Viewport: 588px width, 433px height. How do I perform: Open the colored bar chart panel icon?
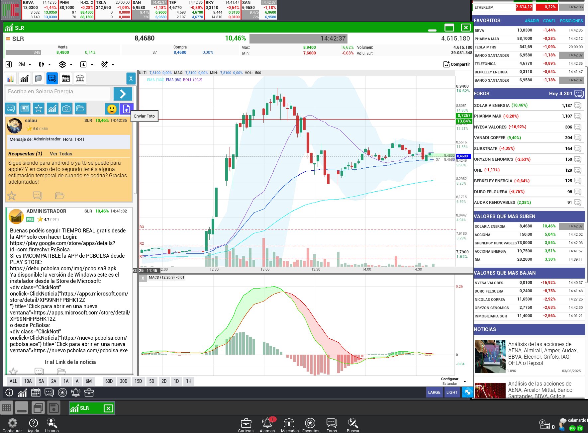pyautogui.click(x=11, y=79)
